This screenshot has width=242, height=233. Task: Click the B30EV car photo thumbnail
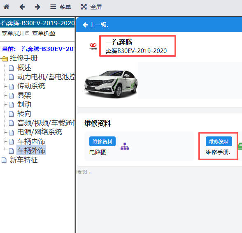(111, 84)
